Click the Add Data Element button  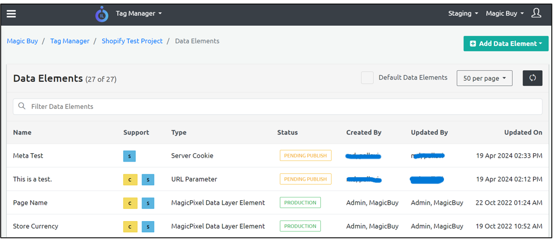pyautogui.click(x=505, y=44)
